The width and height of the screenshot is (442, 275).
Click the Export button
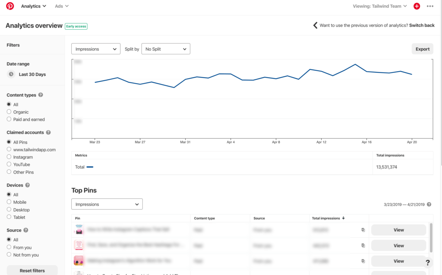(422, 49)
